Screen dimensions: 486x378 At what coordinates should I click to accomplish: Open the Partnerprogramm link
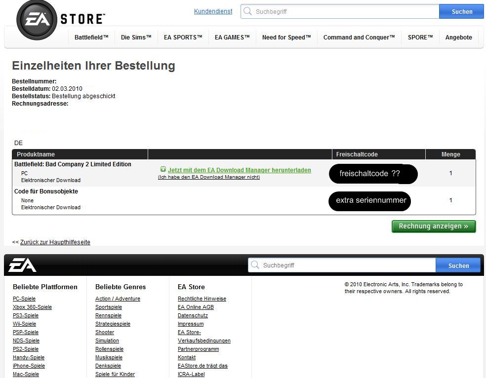click(x=199, y=349)
